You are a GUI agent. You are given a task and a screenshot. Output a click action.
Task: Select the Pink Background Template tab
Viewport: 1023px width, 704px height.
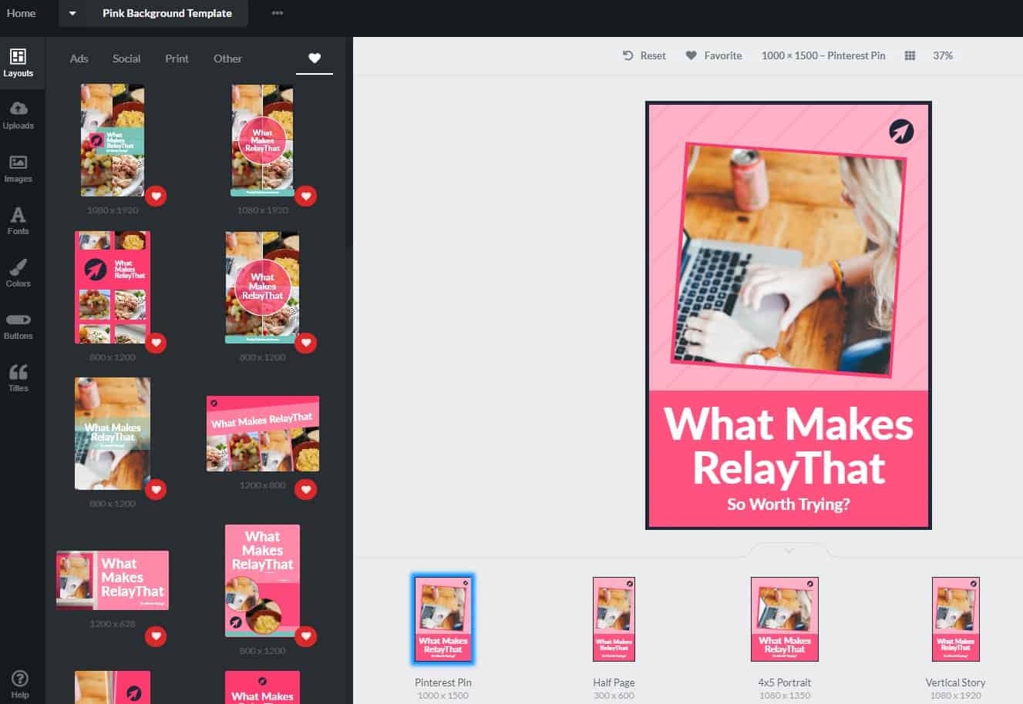[x=167, y=13]
